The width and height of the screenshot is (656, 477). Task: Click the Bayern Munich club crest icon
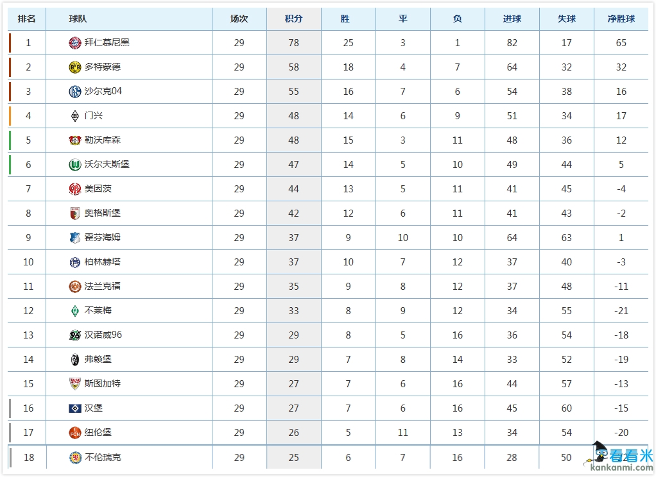pyautogui.click(x=75, y=43)
